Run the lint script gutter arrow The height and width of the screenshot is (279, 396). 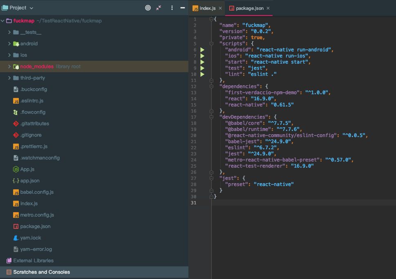click(202, 74)
